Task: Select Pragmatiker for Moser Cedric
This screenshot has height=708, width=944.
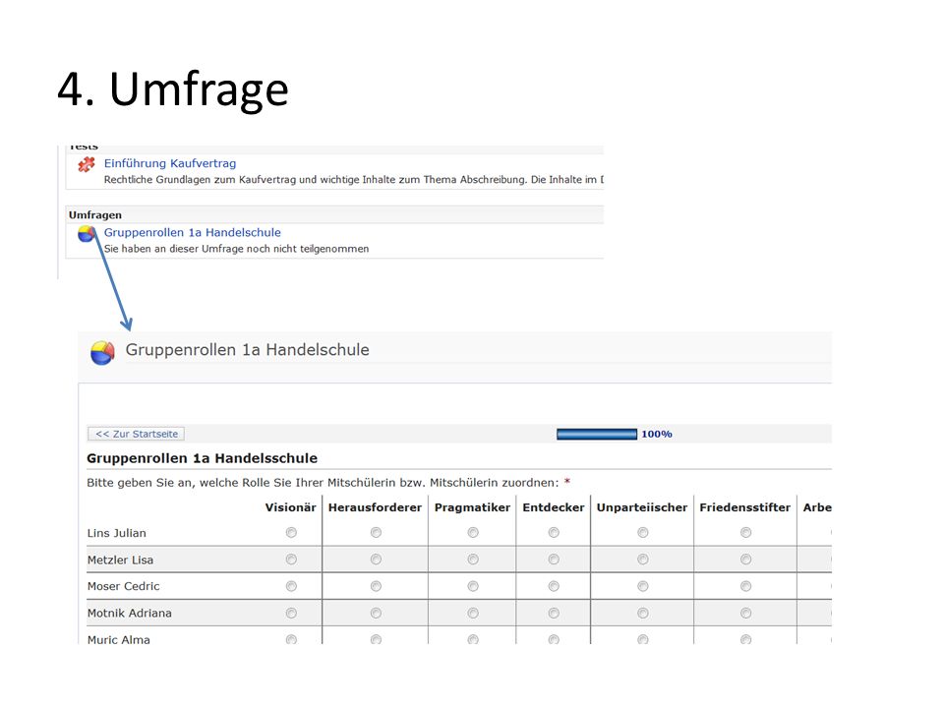Action: click(473, 586)
